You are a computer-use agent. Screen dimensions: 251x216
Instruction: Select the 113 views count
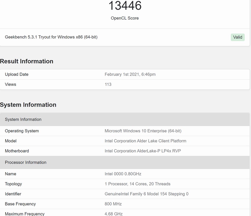108,84
